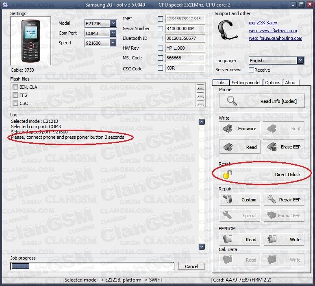Browse for BIN, CLA flash file
The image size is (315, 286).
pos(200,87)
